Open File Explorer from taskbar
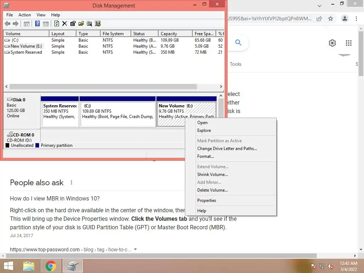This screenshot has height=273, width=364. [28, 266]
